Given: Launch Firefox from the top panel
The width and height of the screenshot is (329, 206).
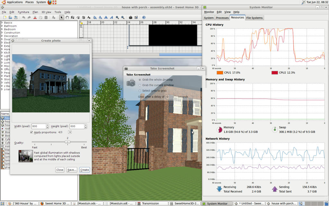Looking at the screenshot, I should pyautogui.click(x=49, y=2).
